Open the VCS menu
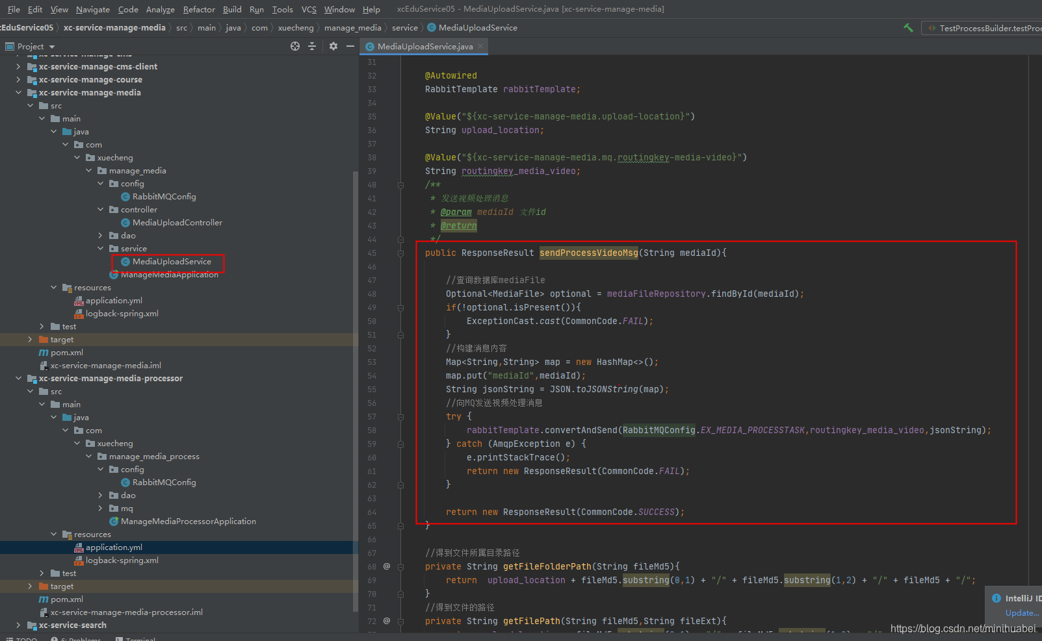This screenshot has height=641, width=1042. pos(309,9)
